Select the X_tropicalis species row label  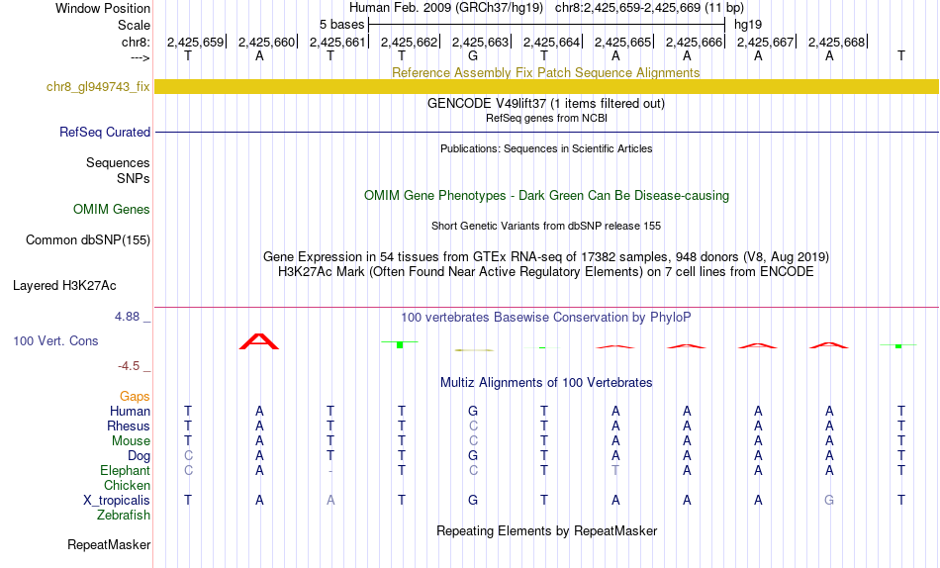pyautogui.click(x=117, y=501)
